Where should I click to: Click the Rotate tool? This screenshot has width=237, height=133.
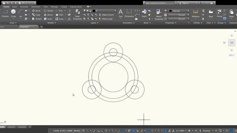[x=49, y=11]
